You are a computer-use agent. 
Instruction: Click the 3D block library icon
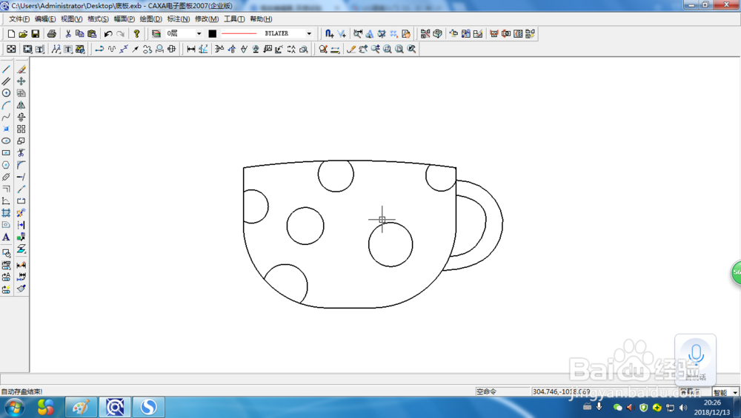click(x=438, y=33)
